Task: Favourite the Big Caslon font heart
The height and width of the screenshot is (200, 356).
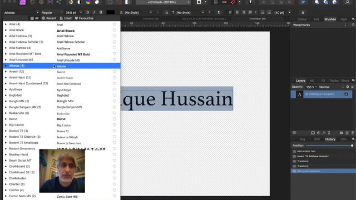Action: (115, 125)
